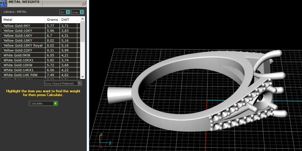Click the sprue cone on ring
302x151 pixels.
click(x=119, y=95)
